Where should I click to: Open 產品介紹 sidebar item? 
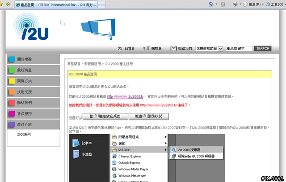coord(34,124)
